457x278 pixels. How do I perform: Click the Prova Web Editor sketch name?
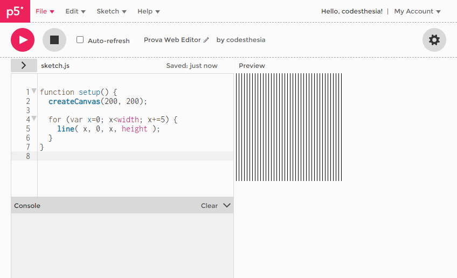click(x=172, y=40)
